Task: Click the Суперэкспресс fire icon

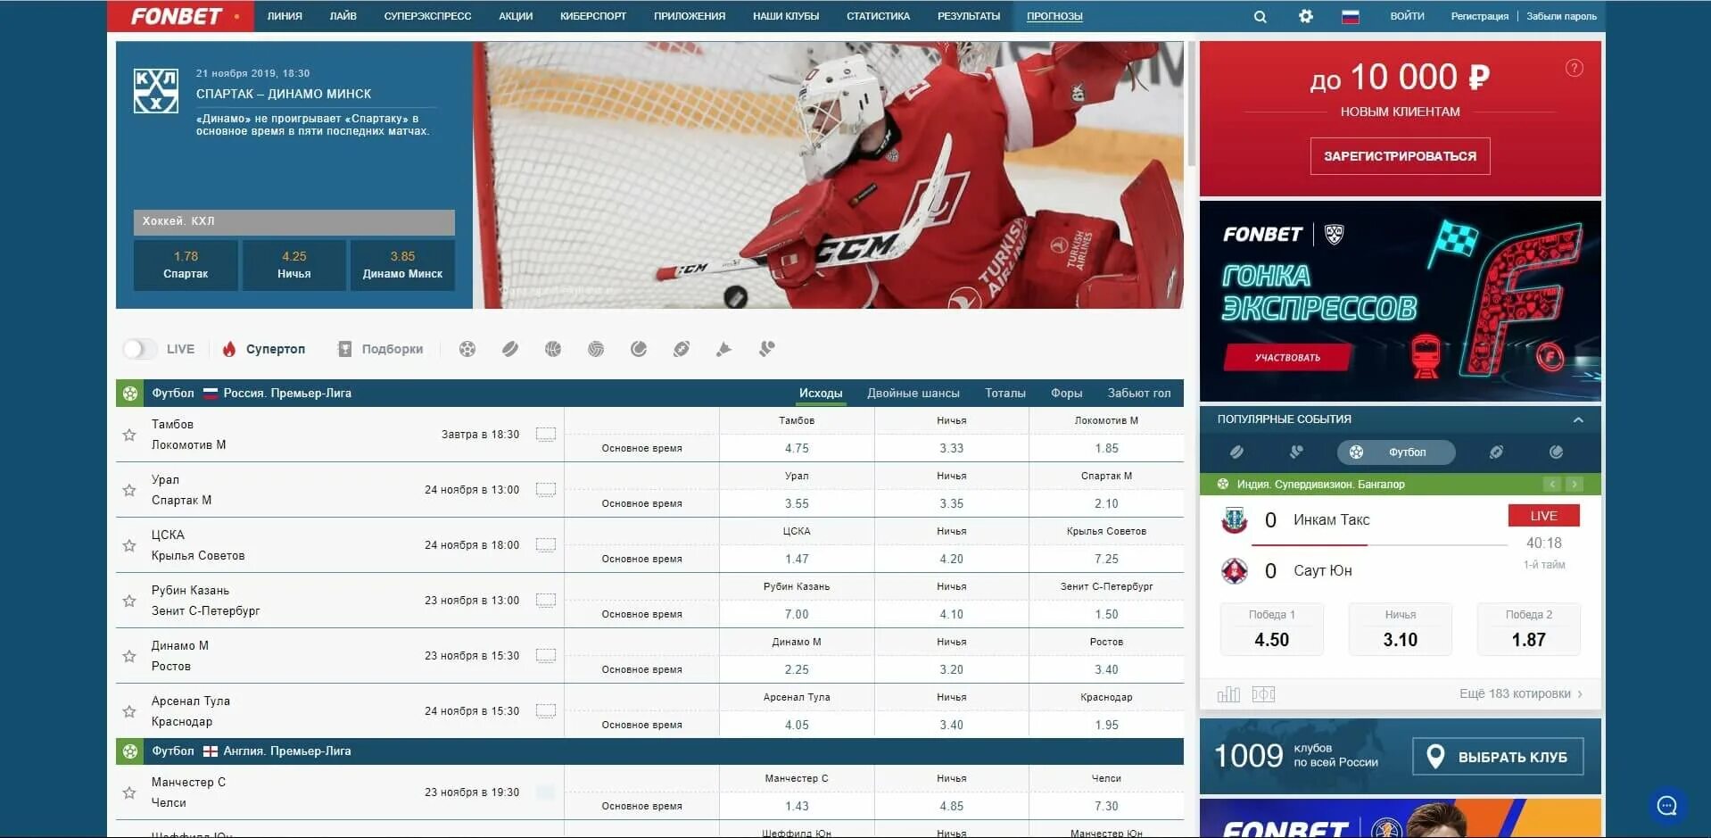Action: coord(229,349)
